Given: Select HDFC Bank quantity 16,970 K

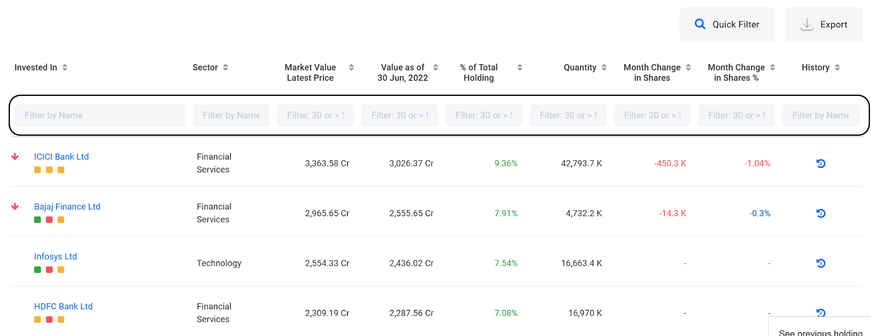Looking at the screenshot, I should [x=585, y=313].
